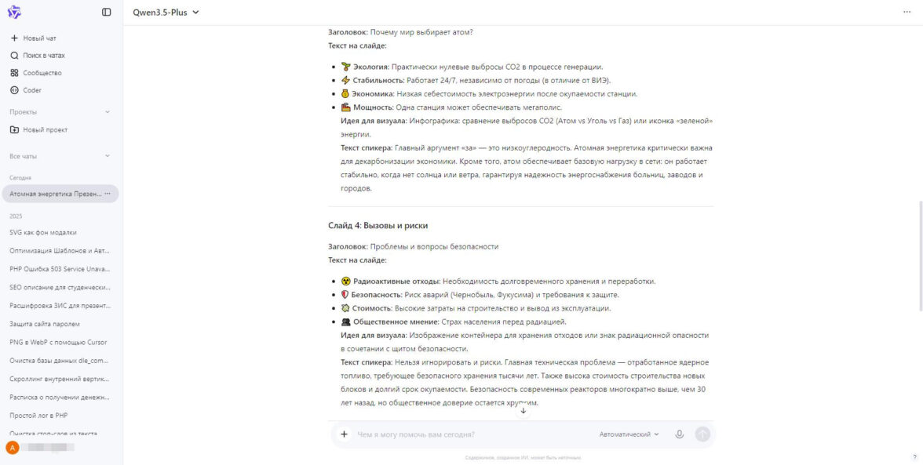
Task: Click the attach plus icon in input
Action: click(x=344, y=434)
